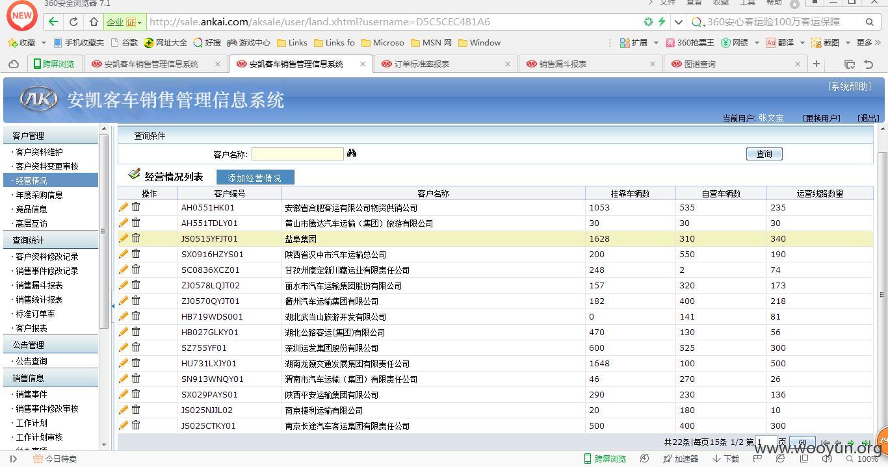Viewport: 888px width, 467px height.
Task: Delete the JS025CTKY01 row
Action: coord(136,425)
